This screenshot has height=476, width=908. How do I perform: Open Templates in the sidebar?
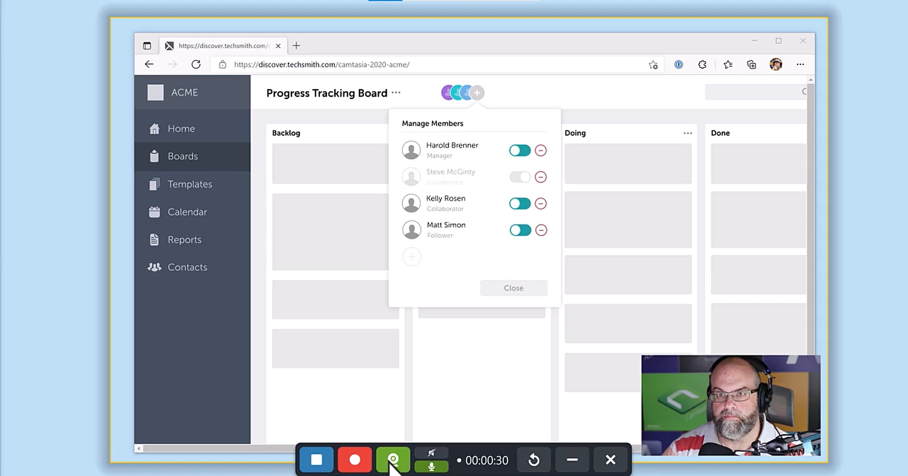pos(192,184)
